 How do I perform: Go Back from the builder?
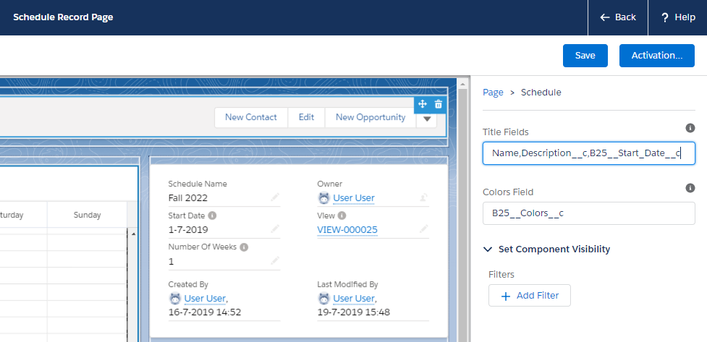pos(617,17)
